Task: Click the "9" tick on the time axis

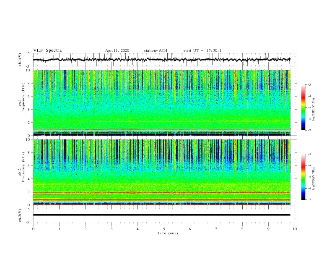Action: point(268,229)
